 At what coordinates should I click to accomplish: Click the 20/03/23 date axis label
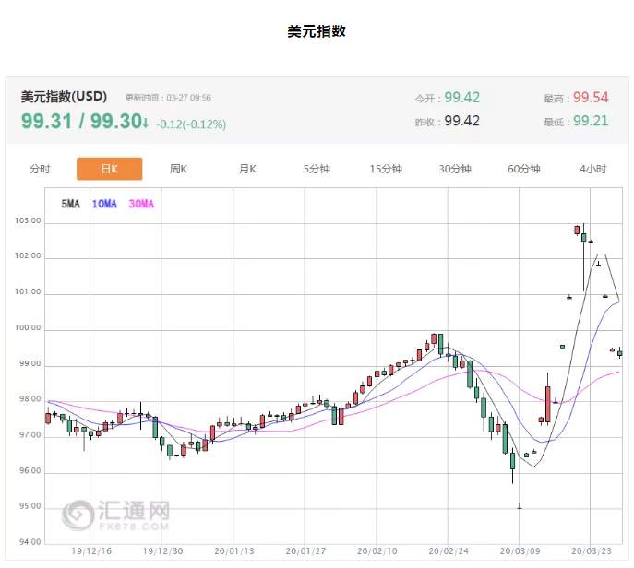click(x=592, y=551)
